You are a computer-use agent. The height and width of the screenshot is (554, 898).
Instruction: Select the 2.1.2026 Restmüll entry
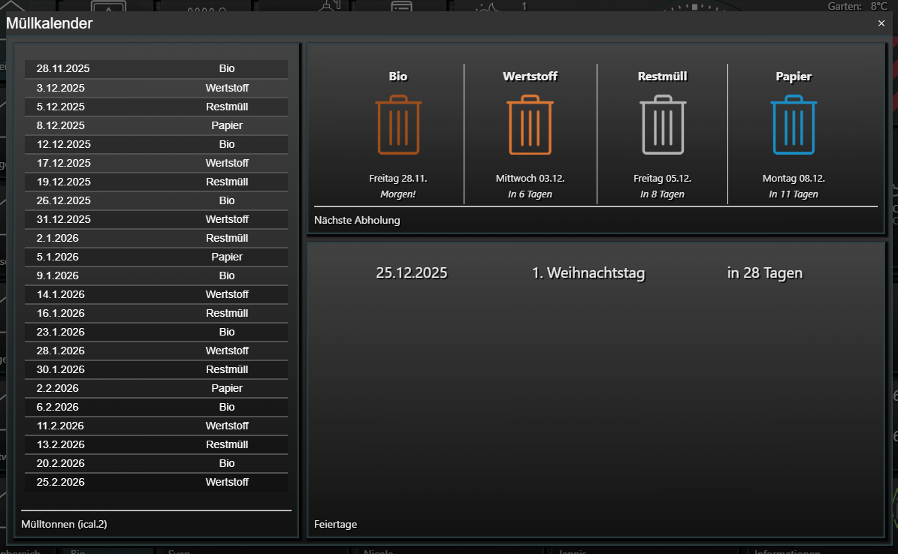click(156, 238)
